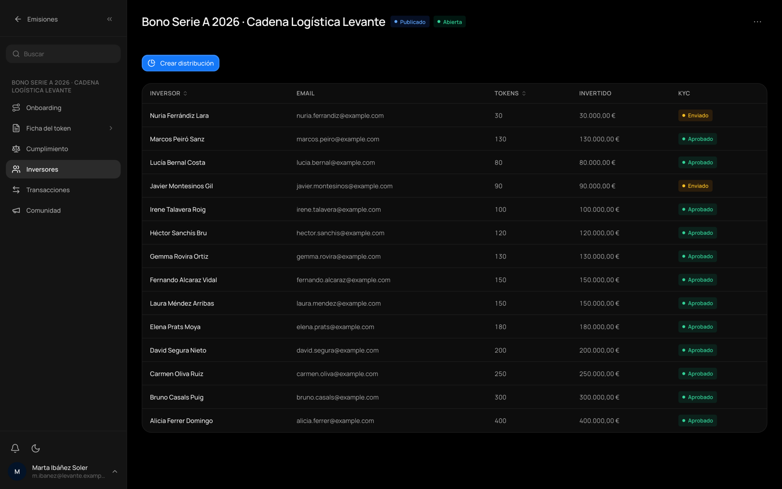782x489 pixels.
Task: Open investor Lucía Bernal Costa
Action: 177,162
